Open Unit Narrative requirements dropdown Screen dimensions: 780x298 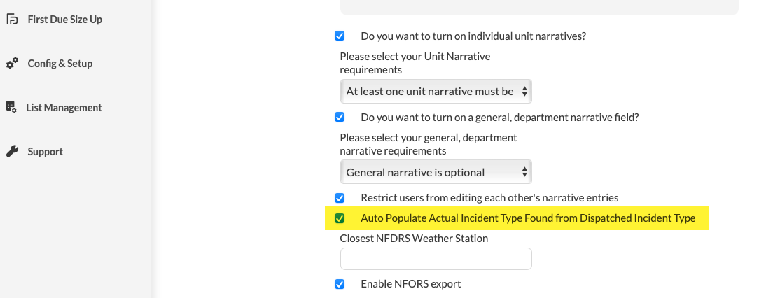click(x=436, y=92)
